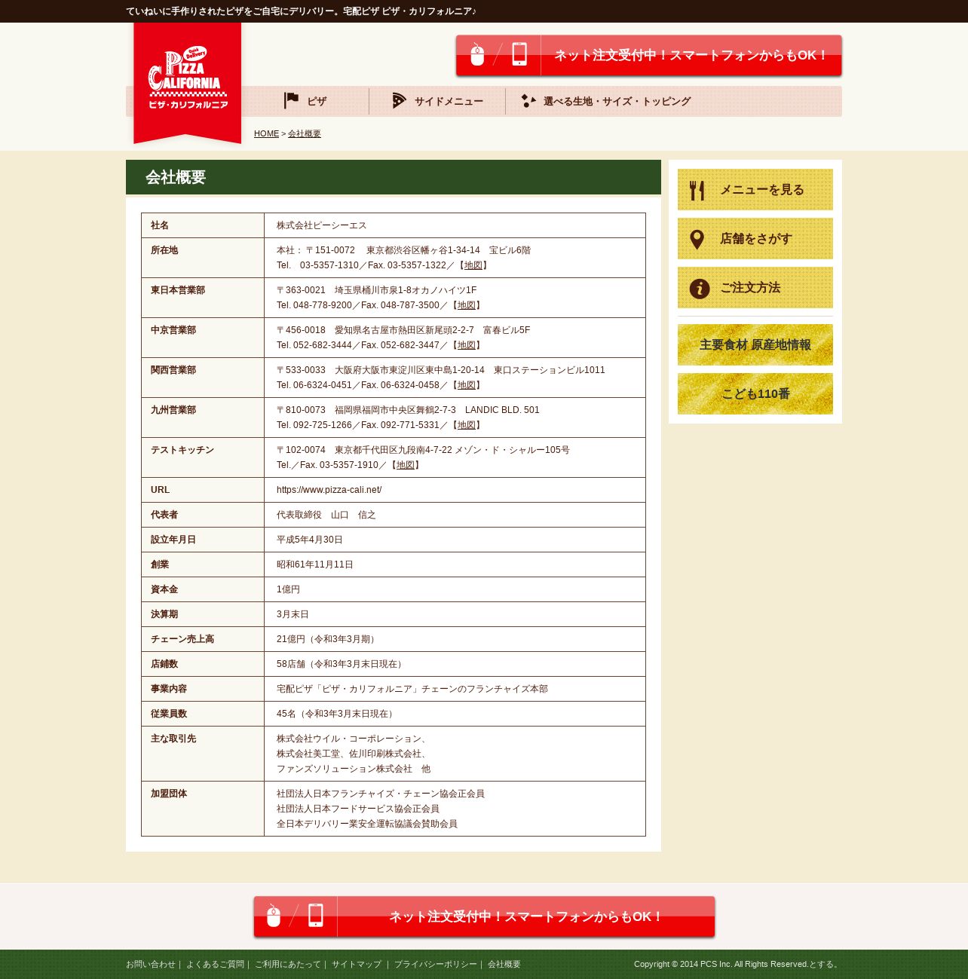Viewport: 968px width, 979px height.
Task: Click the 21億円 sales value
Action: pyautogui.click(x=327, y=639)
